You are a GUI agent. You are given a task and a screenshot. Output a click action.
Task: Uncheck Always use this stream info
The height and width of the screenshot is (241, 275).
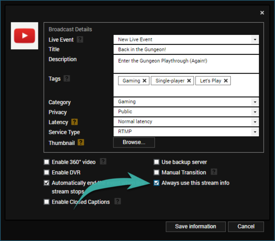coord(157,183)
